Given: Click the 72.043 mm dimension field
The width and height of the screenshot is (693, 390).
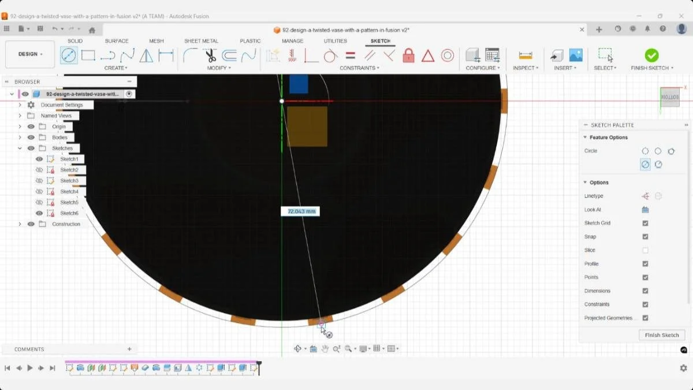Looking at the screenshot, I should [300, 211].
